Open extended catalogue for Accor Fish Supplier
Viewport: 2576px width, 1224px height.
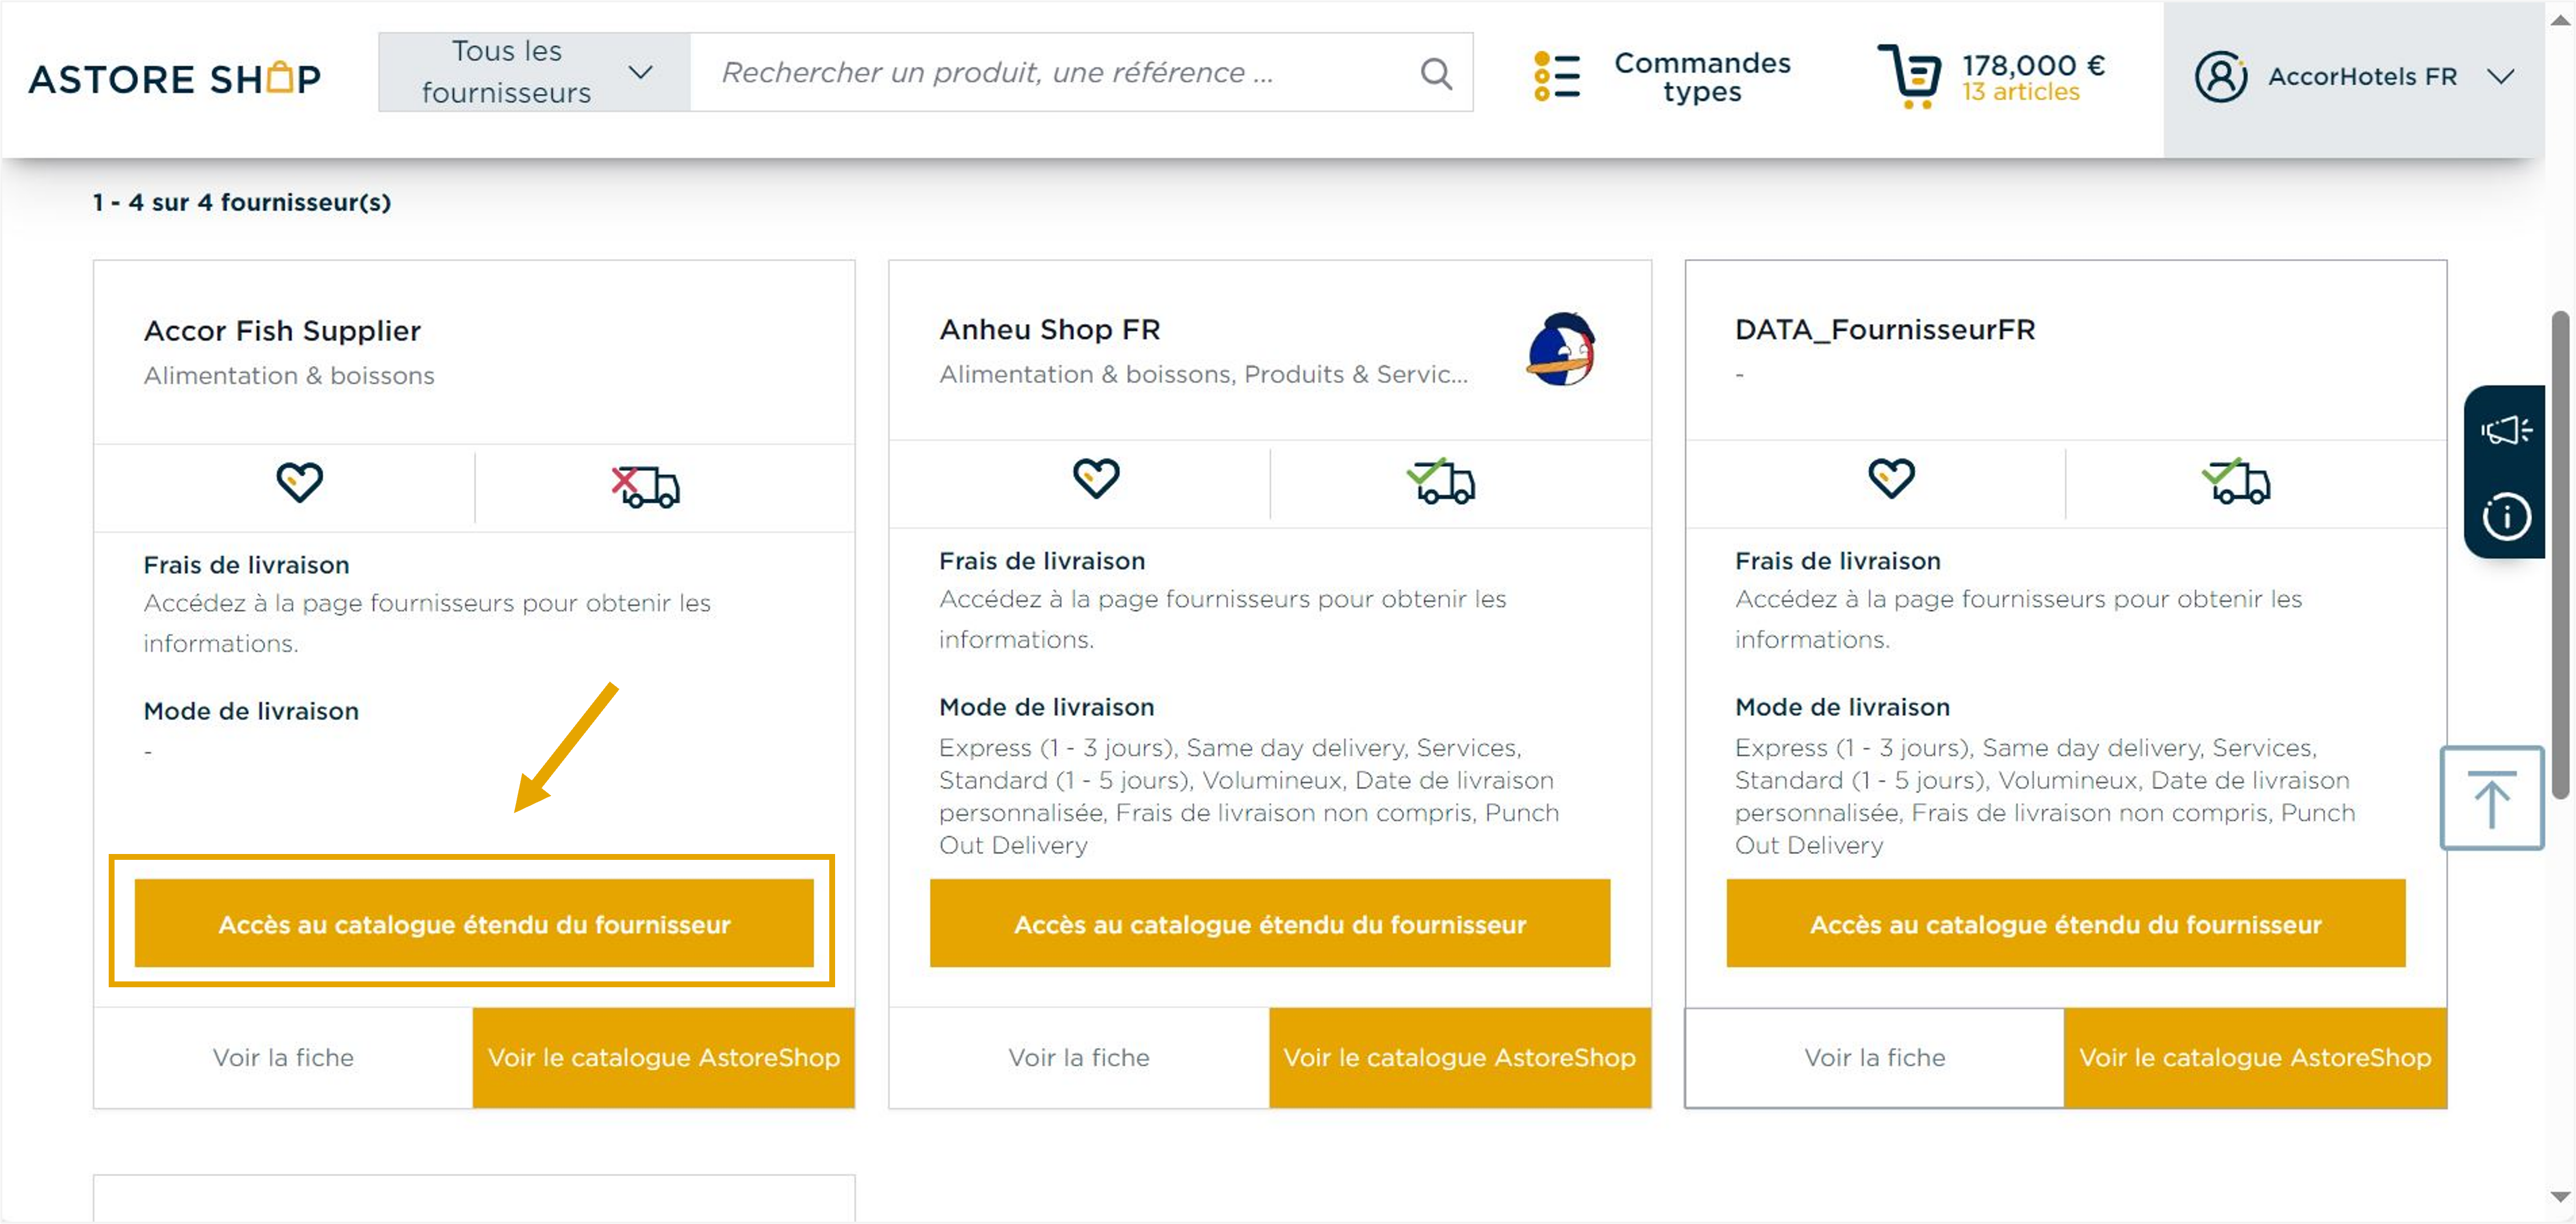(474, 923)
